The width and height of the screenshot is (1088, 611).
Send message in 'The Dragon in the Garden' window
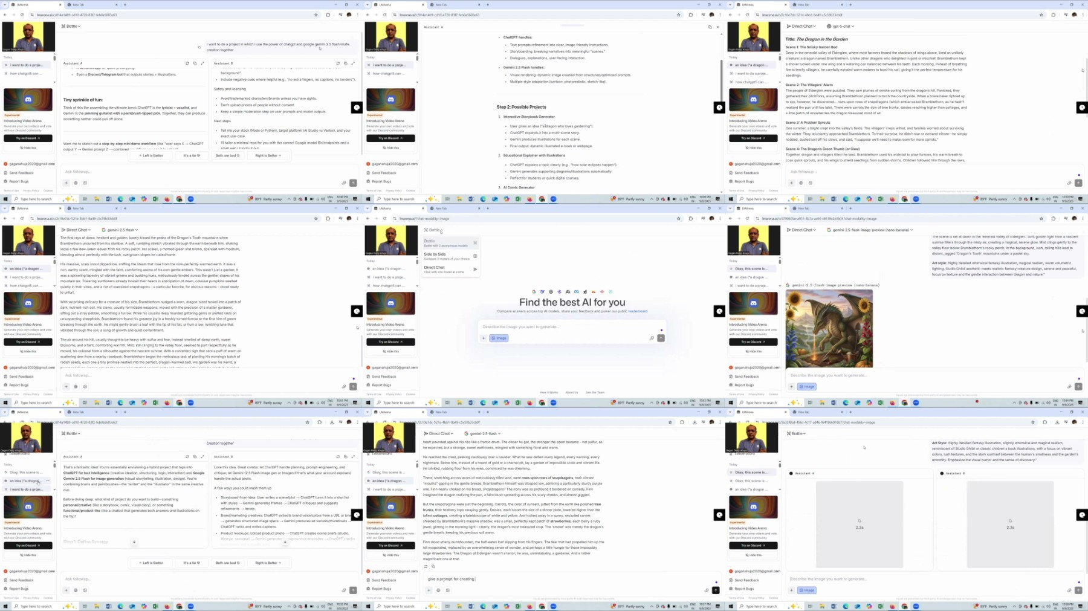point(1078,183)
